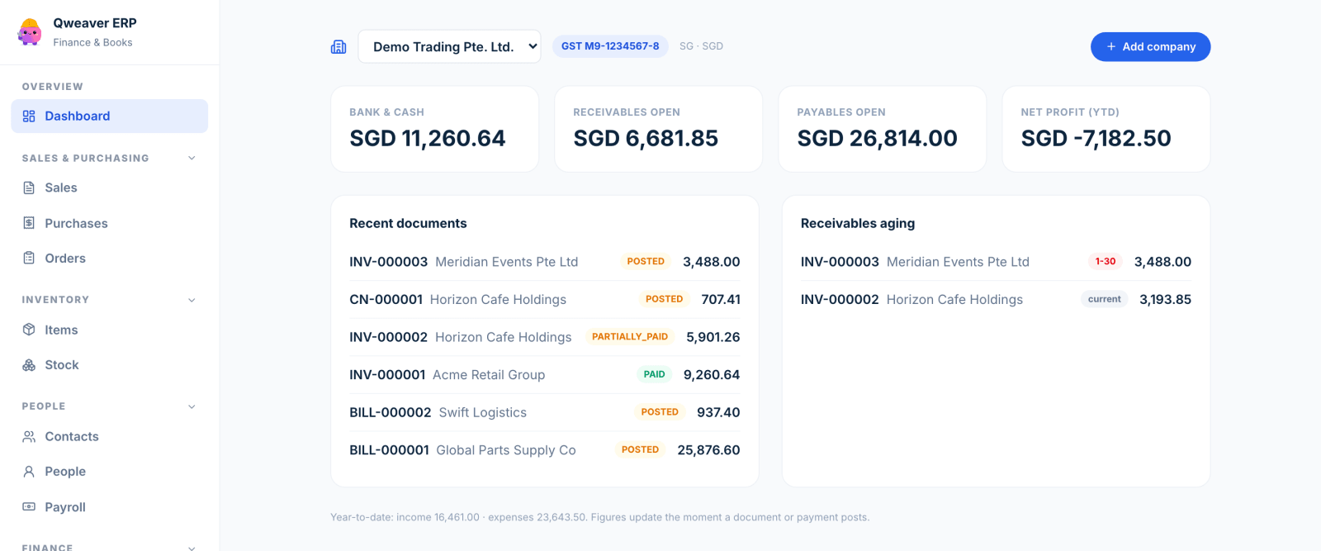Open Purchases in the sidebar
Screen dimensions: 1321x551
click(x=109, y=223)
